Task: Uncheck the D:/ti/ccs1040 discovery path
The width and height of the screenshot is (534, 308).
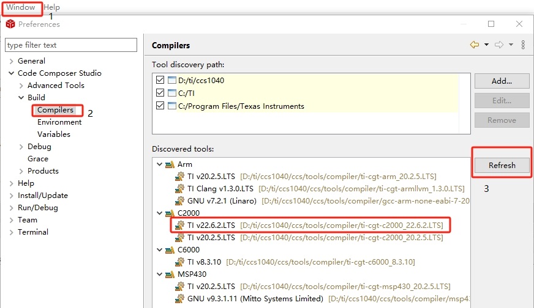Action: tap(160, 80)
